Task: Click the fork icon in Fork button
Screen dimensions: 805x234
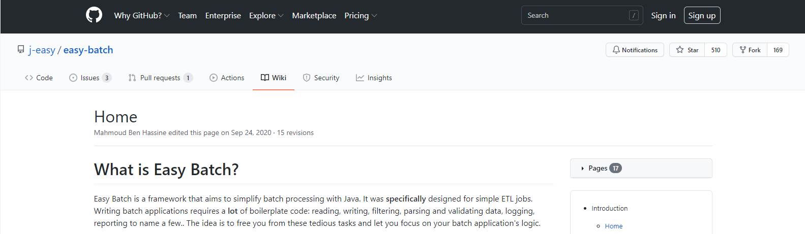Action: pyautogui.click(x=743, y=50)
